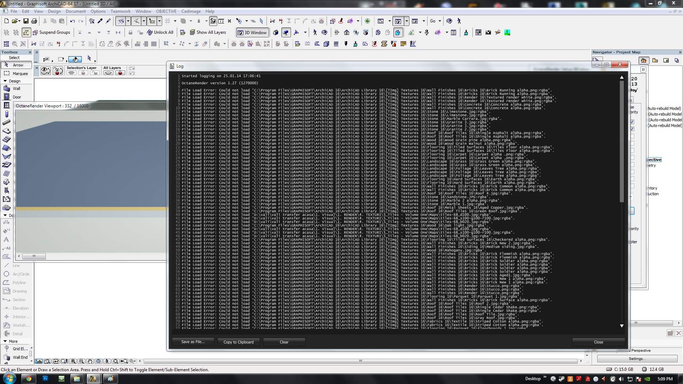683x384 pixels.
Task: Open the Teamwork menu
Action: 120,11
